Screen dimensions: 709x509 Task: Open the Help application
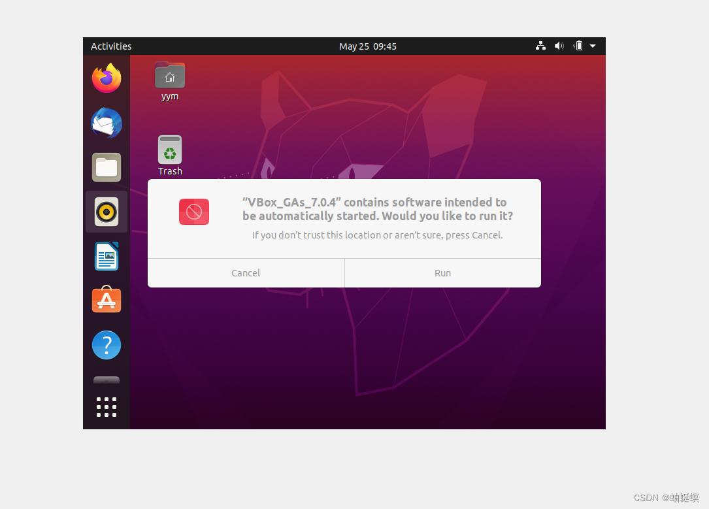tap(106, 345)
